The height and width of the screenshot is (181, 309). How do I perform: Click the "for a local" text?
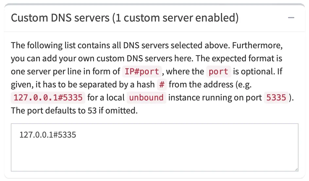[106, 98]
